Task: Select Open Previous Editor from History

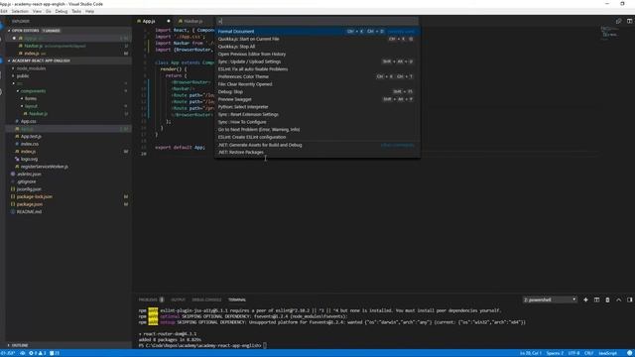Action: tap(317, 55)
